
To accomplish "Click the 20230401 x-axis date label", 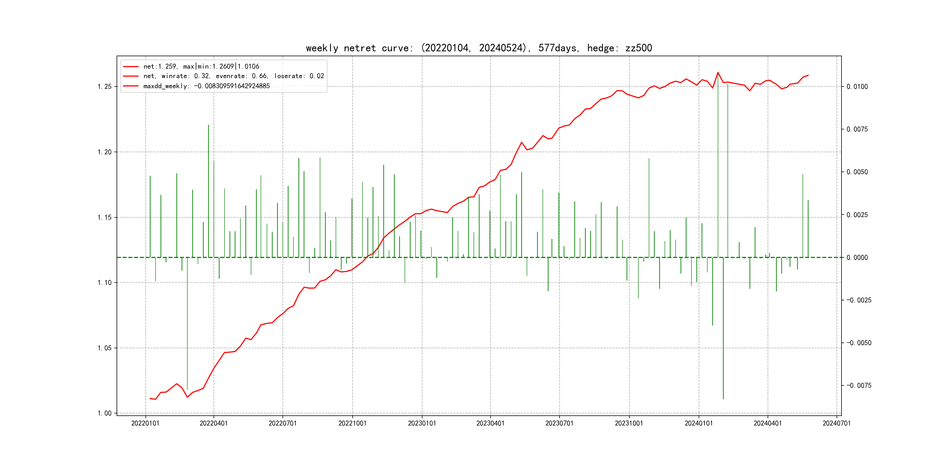I will point(490,423).
